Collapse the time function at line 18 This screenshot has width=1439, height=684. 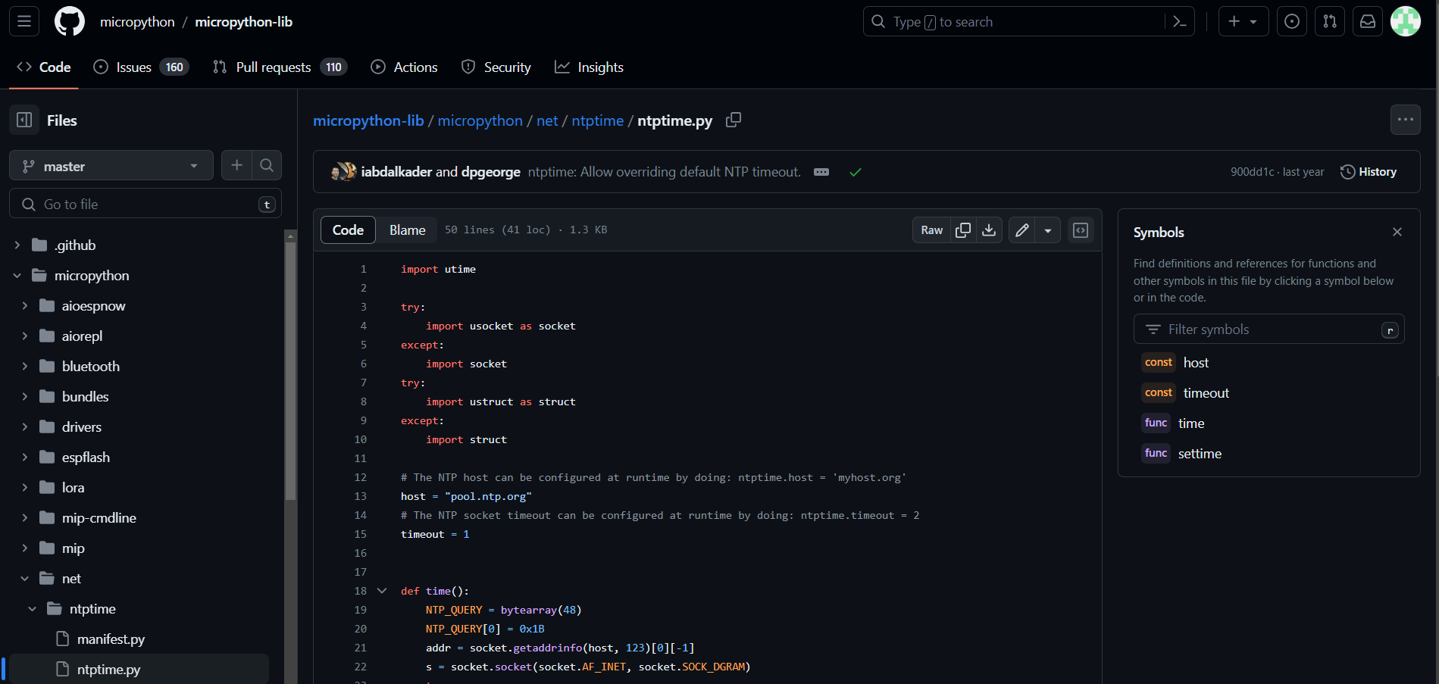click(x=382, y=591)
